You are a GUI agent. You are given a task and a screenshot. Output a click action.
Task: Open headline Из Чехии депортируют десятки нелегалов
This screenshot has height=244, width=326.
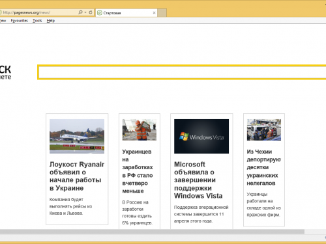264,167
